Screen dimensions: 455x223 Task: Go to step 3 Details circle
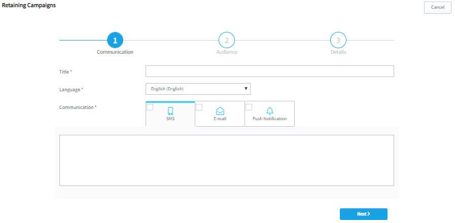coord(338,41)
